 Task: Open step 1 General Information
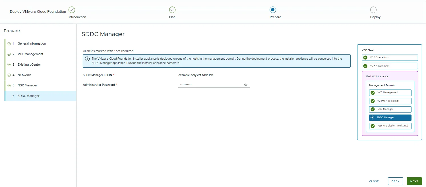pyautogui.click(x=40, y=43)
